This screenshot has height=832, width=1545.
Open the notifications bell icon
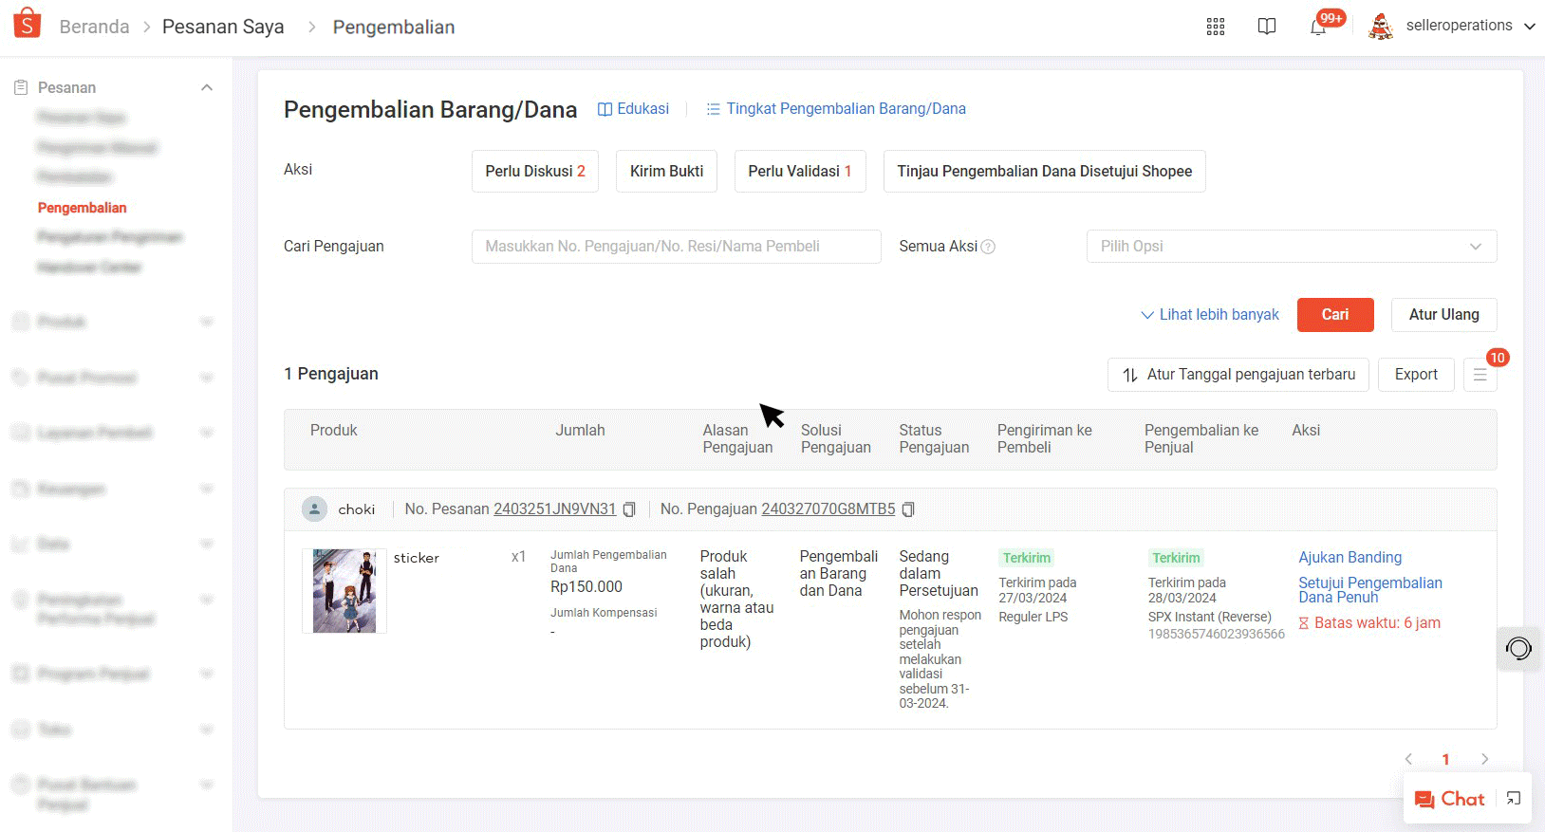pos(1317,27)
